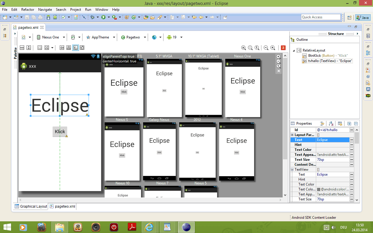373x233 pixels.
Task: Expand all properties plus icon
Action: (x=349, y=123)
